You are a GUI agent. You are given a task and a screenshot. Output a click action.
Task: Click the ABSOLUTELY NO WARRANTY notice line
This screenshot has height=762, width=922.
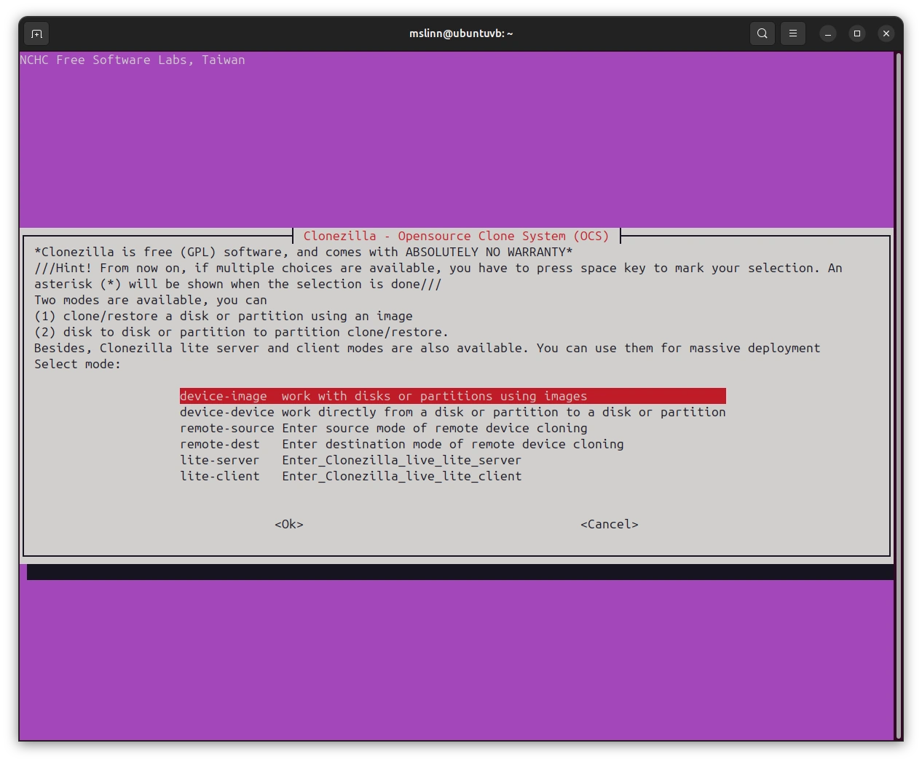[x=303, y=252]
